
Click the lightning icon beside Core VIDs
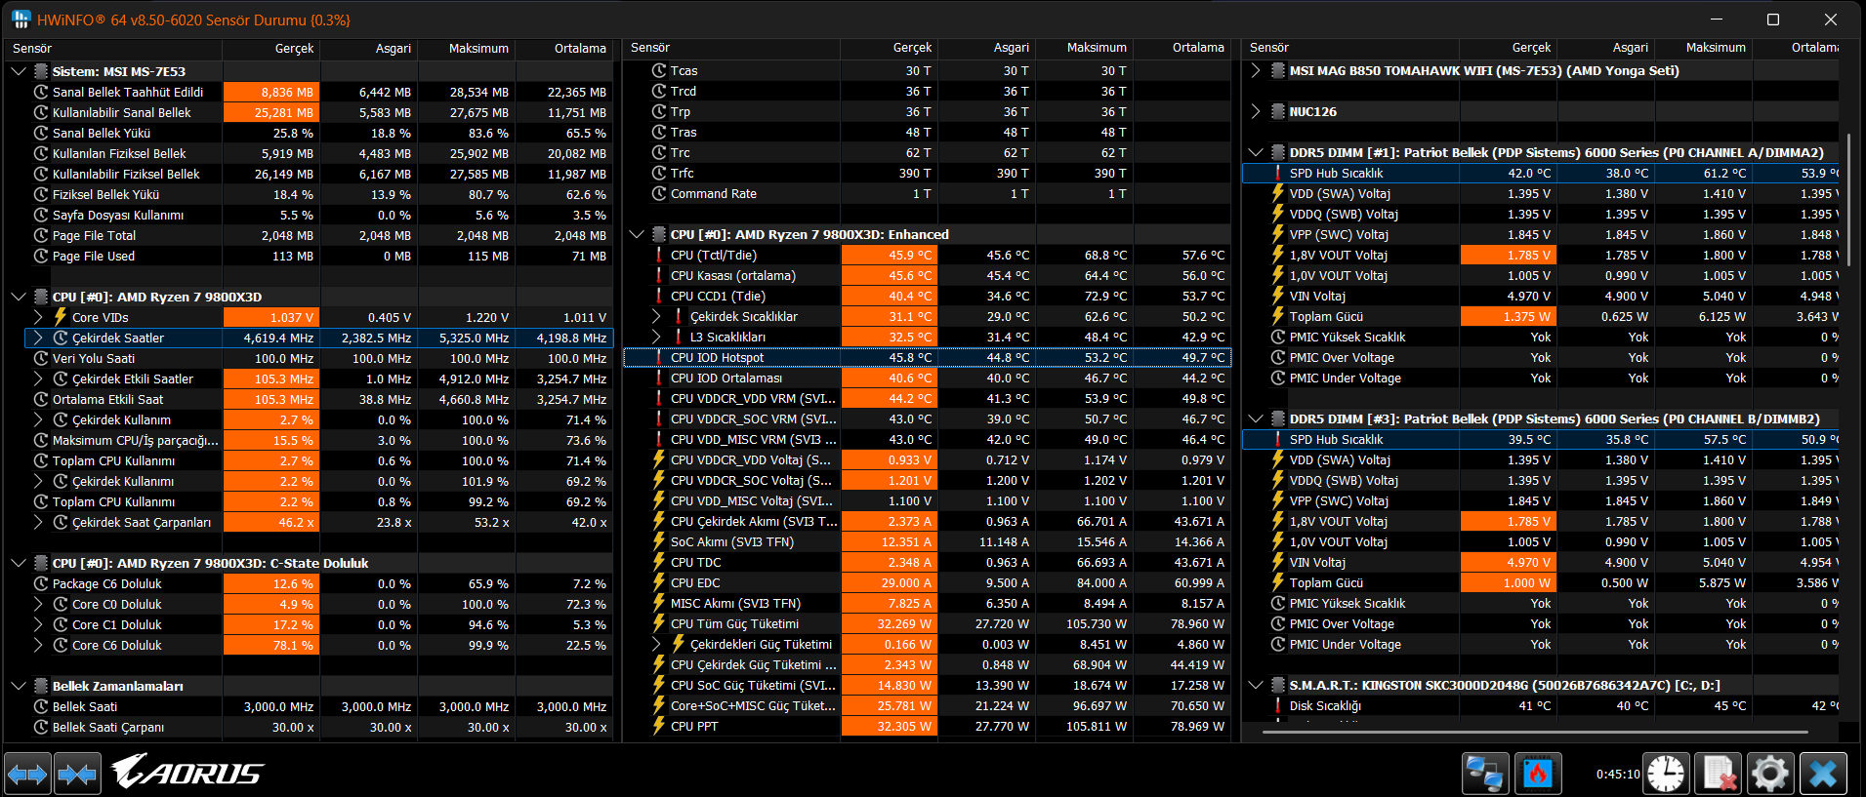(x=61, y=317)
